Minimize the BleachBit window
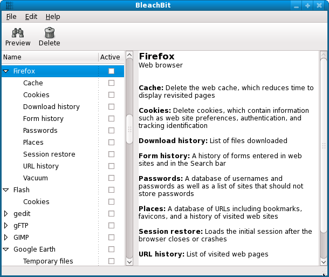329x277 pixels. click(x=296, y=5)
